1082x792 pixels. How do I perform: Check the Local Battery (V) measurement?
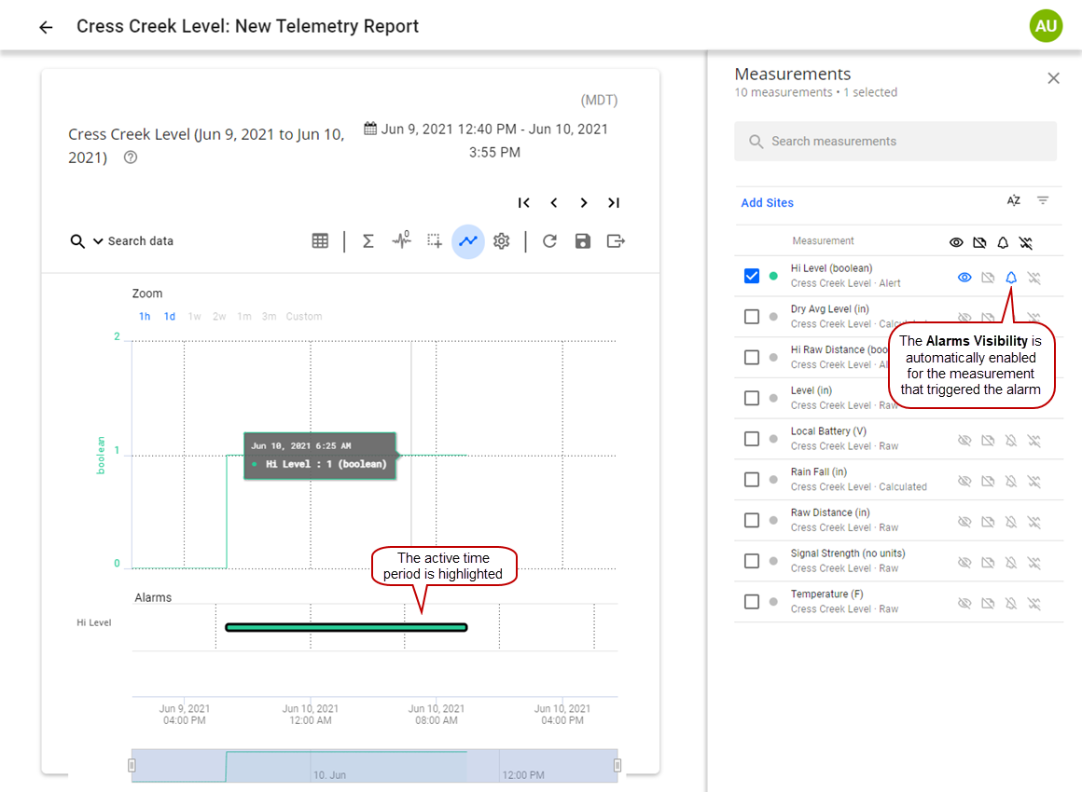pyautogui.click(x=752, y=439)
